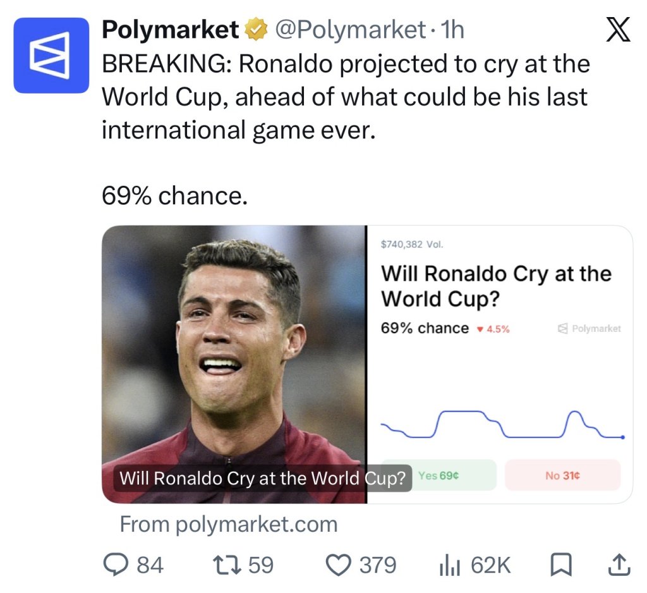Open the reply comments icon
The width and height of the screenshot is (647, 593).
[x=116, y=565]
